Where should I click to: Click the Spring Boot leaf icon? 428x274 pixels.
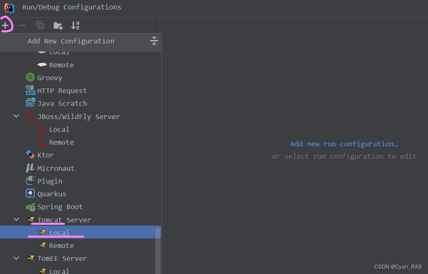(x=30, y=207)
